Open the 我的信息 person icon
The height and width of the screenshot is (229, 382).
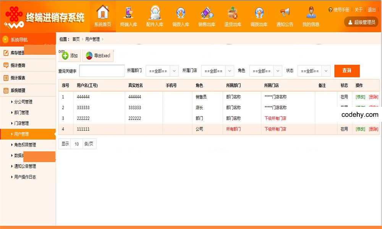point(311,13)
